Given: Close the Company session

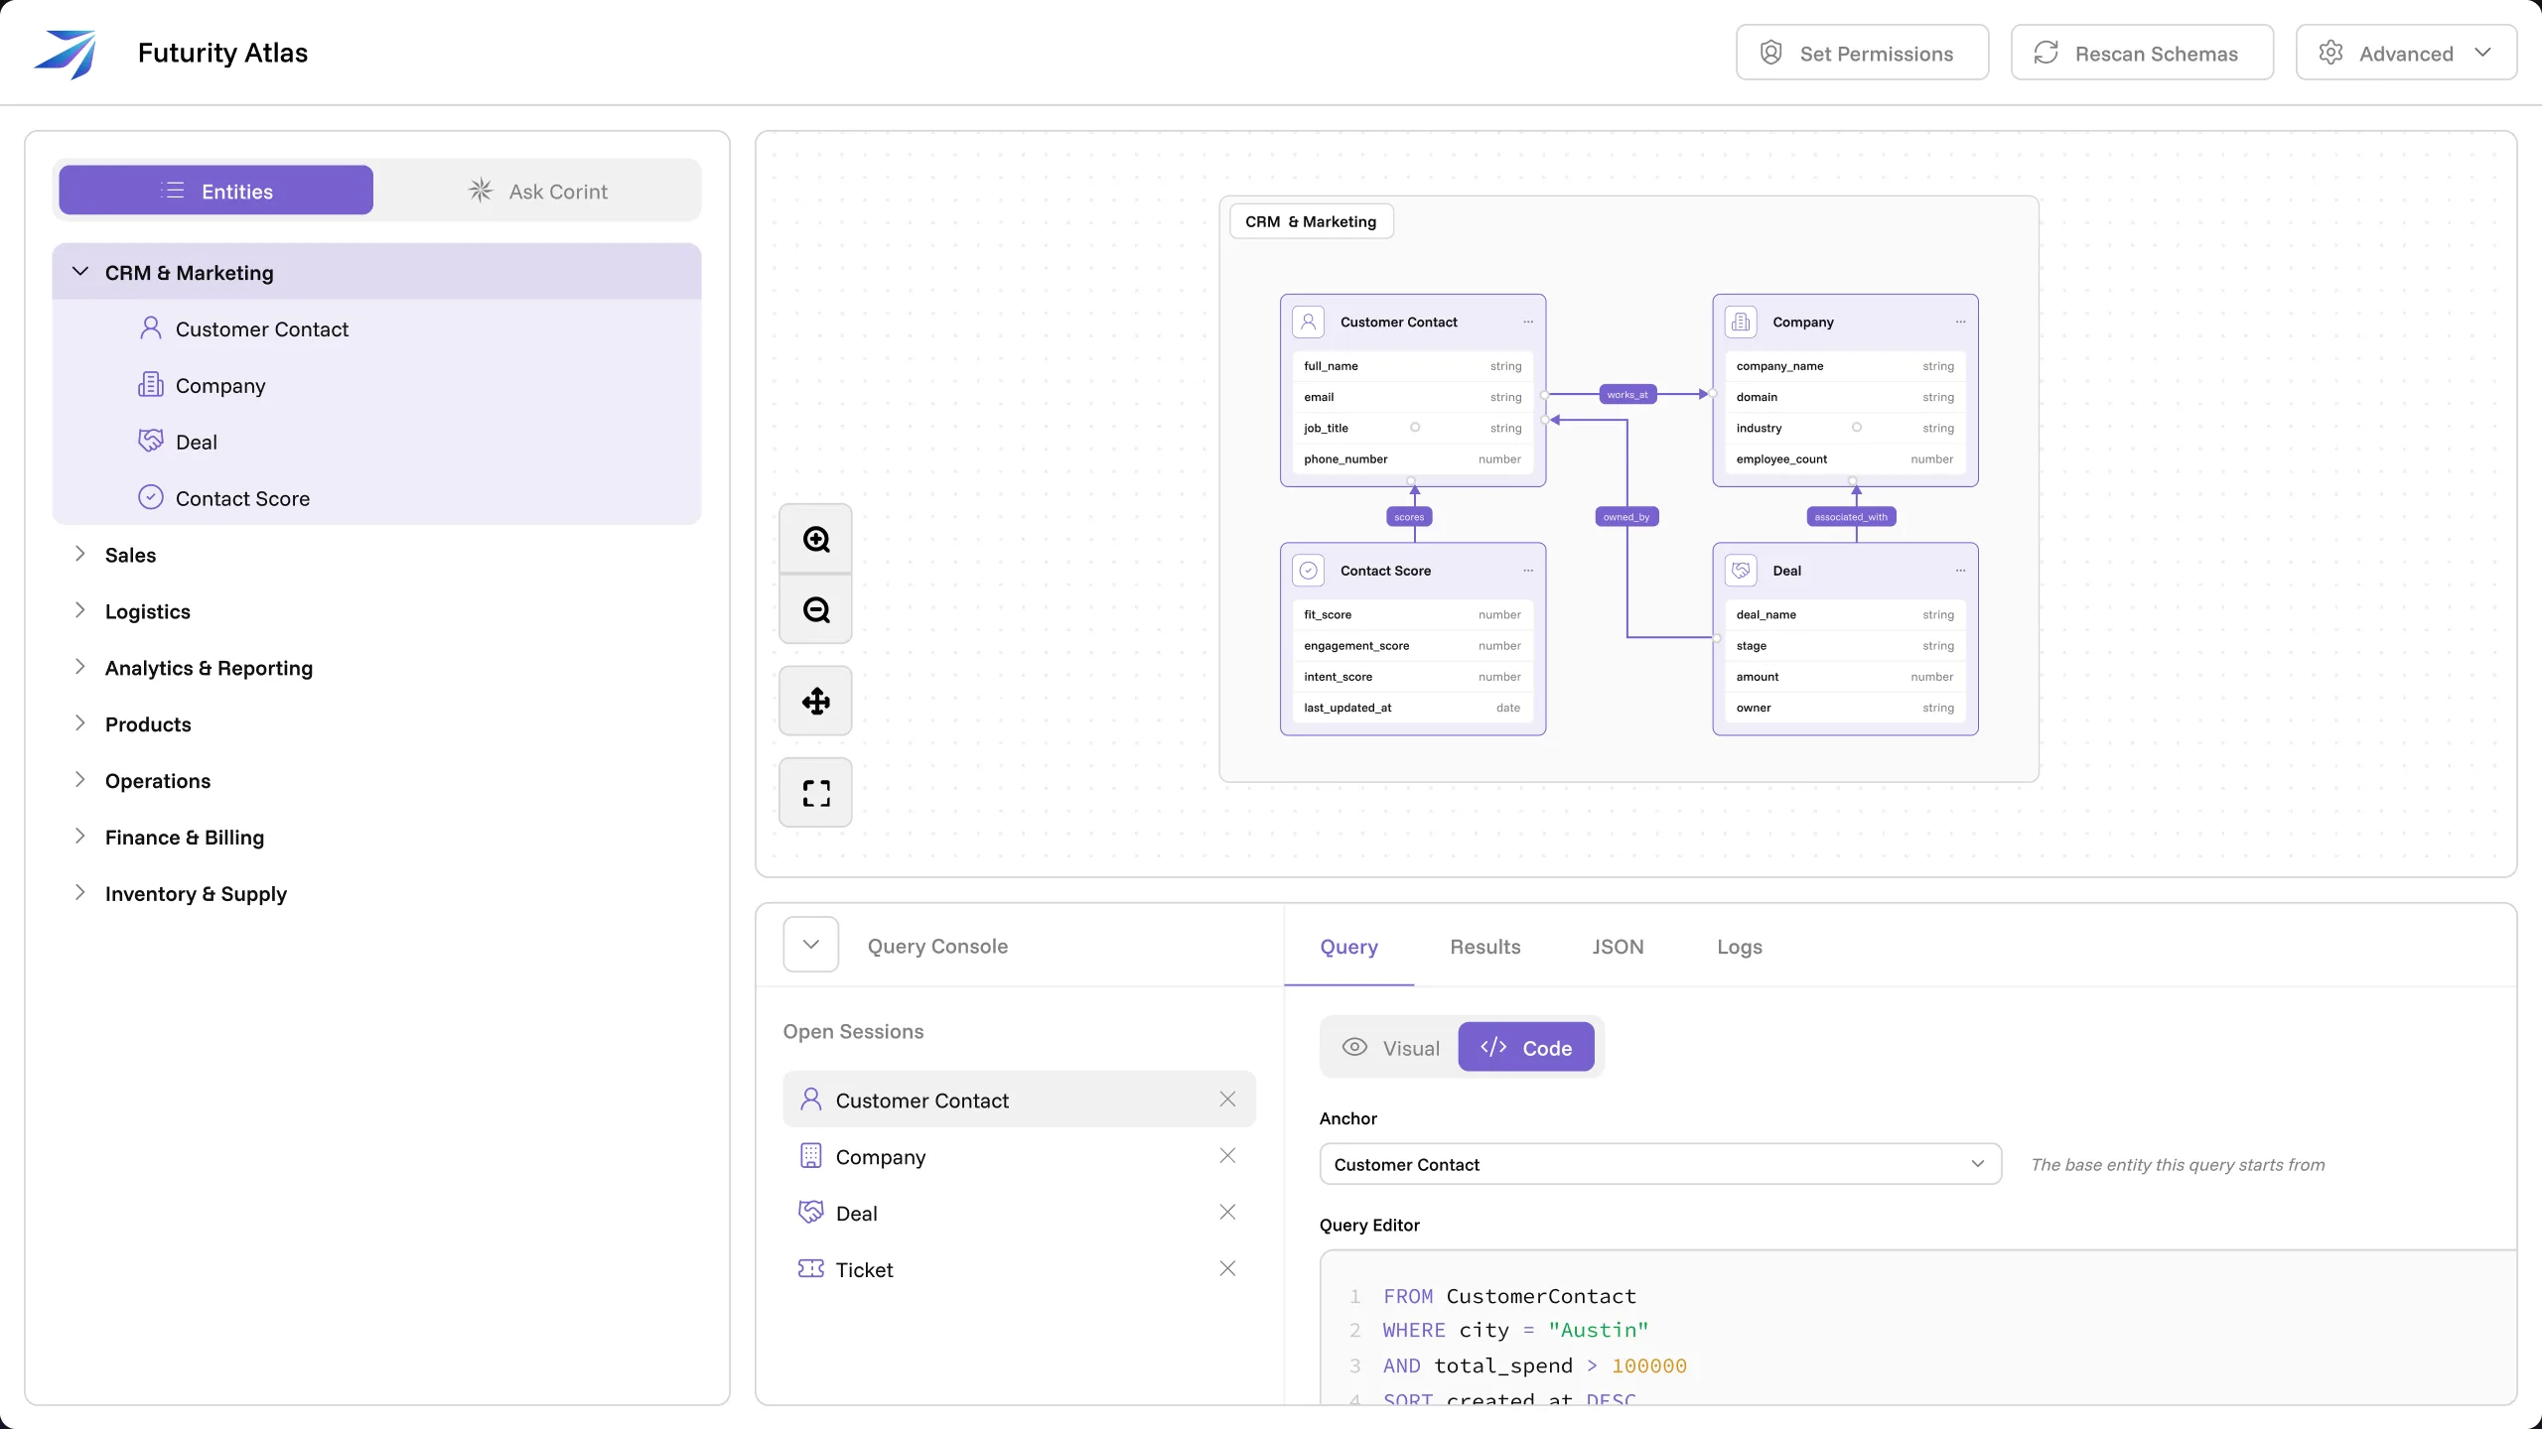Looking at the screenshot, I should pos(1227,1156).
